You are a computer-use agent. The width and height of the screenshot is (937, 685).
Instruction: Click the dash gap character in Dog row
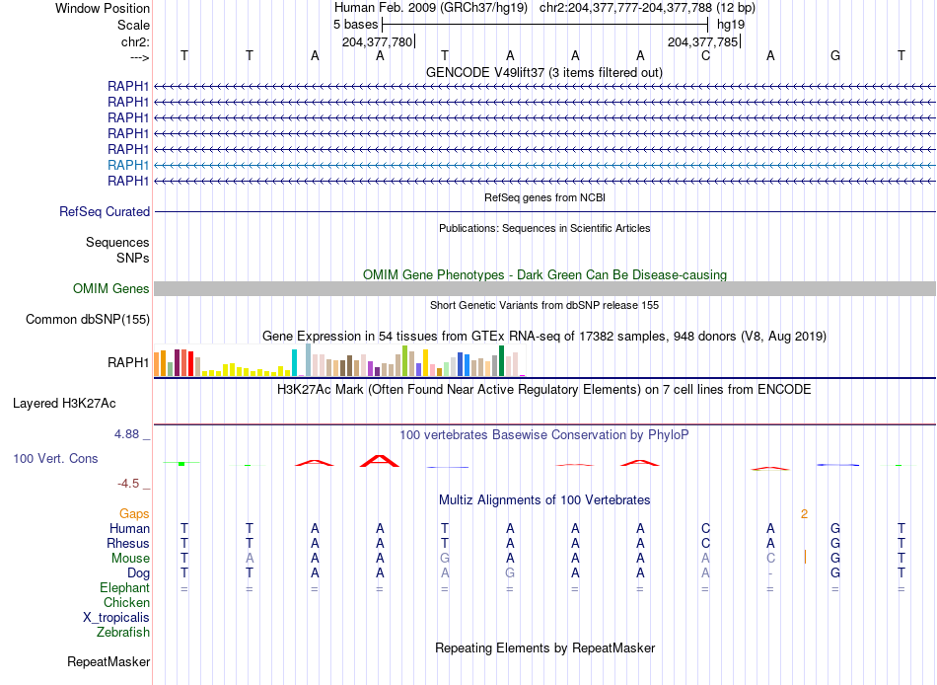[770, 573]
